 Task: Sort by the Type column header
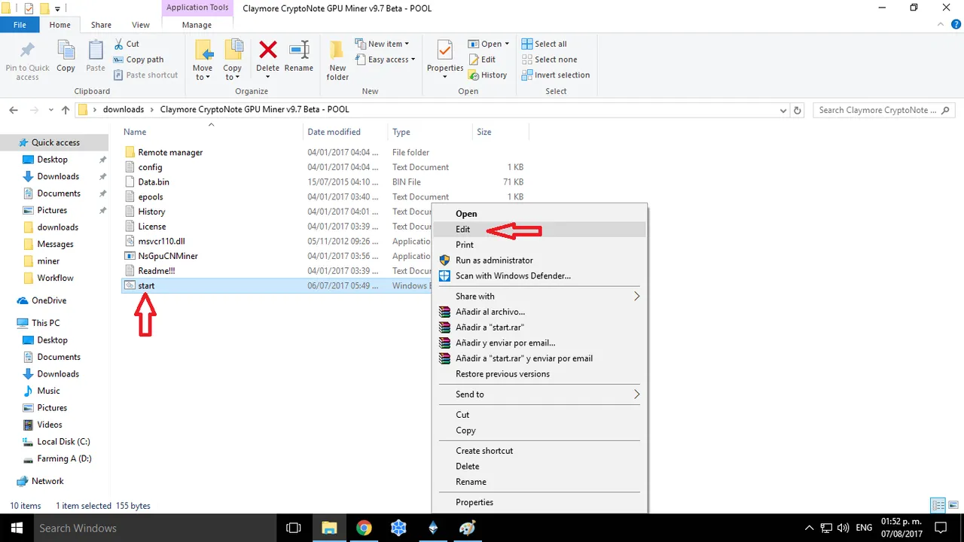tap(429, 132)
